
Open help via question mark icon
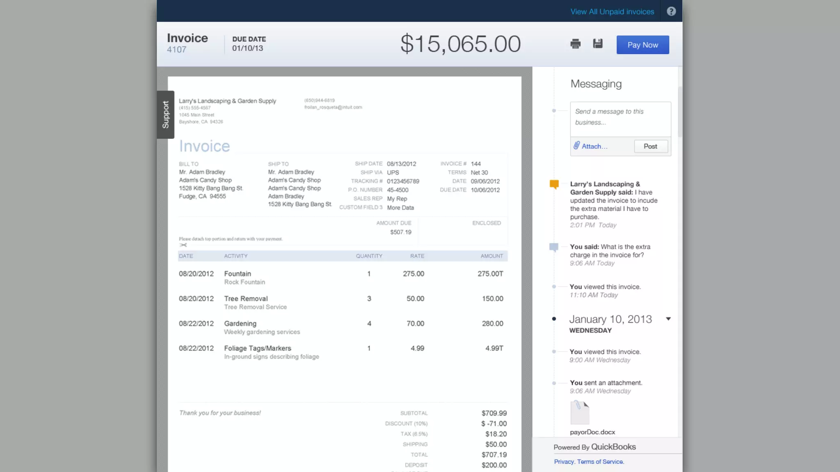(671, 11)
